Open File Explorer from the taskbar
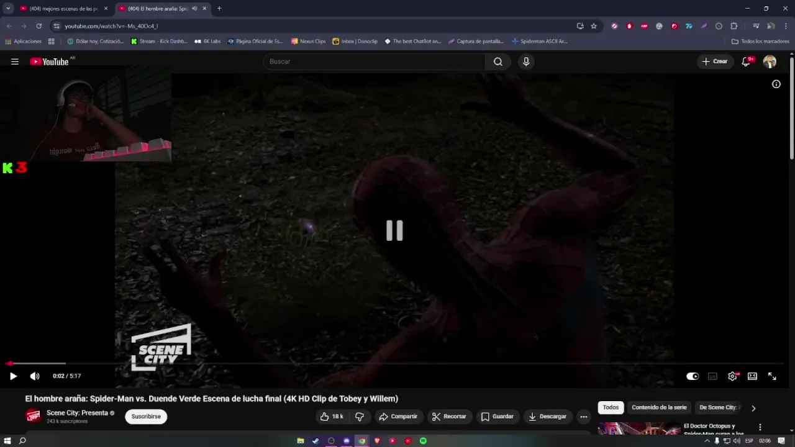This screenshot has height=447, width=795. click(x=301, y=441)
